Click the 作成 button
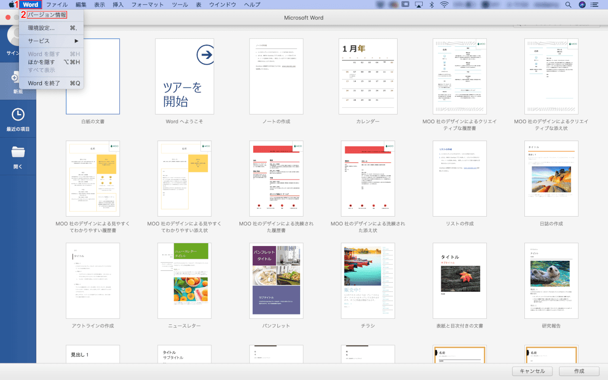Viewport: 608px width, 380px height. click(579, 371)
